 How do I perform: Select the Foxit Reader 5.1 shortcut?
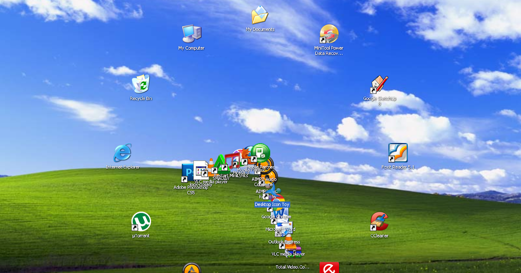click(x=398, y=153)
